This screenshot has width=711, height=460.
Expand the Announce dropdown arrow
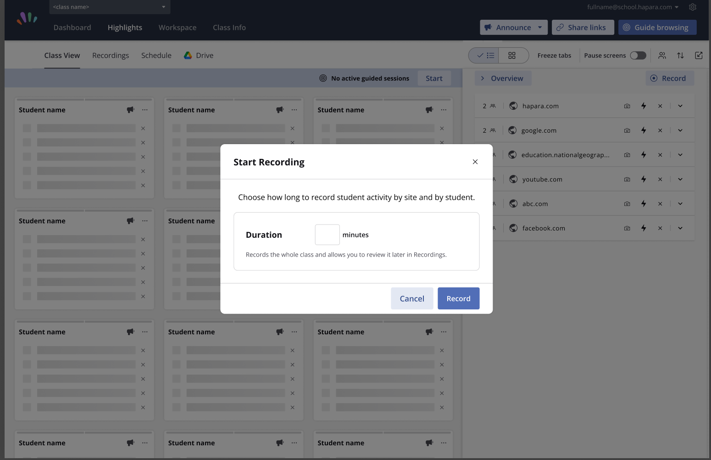point(540,28)
